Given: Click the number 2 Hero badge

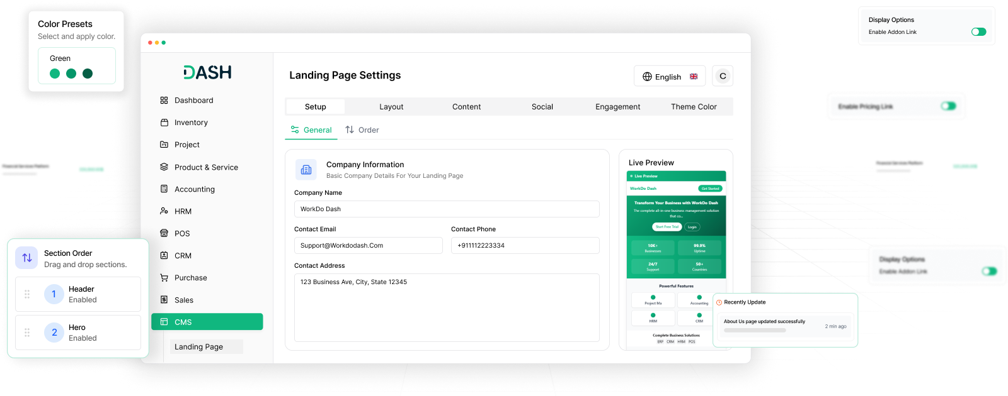Looking at the screenshot, I should [x=54, y=333].
